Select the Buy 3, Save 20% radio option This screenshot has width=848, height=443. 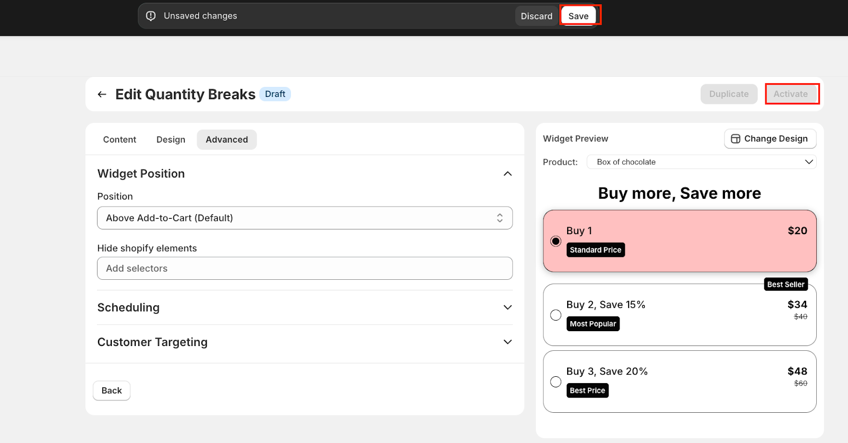click(555, 382)
